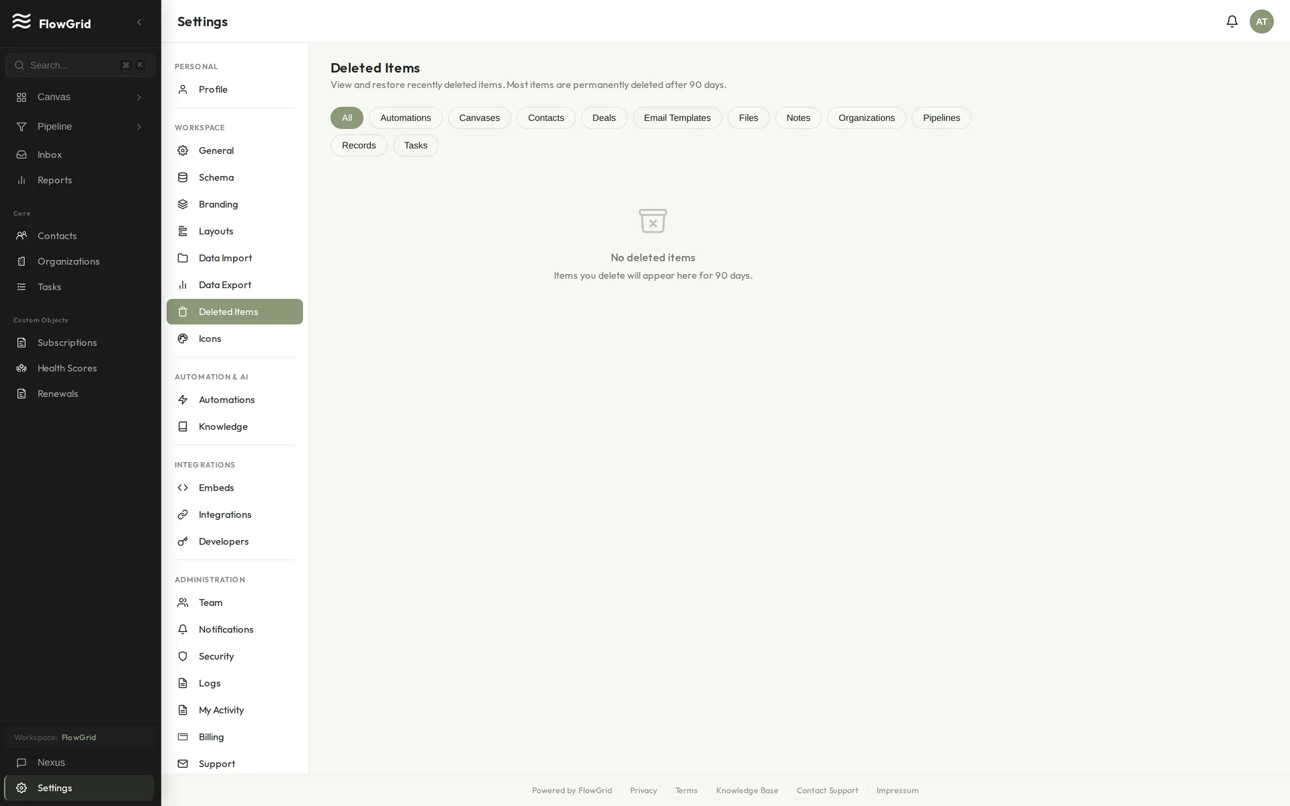Screen dimensions: 1290x806
Task: Open the Privacy footer link
Action: point(643,791)
